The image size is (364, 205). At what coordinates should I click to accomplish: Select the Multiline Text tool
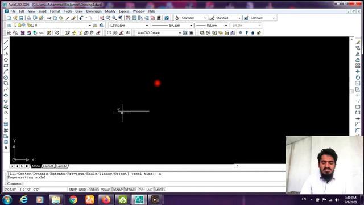[6, 148]
